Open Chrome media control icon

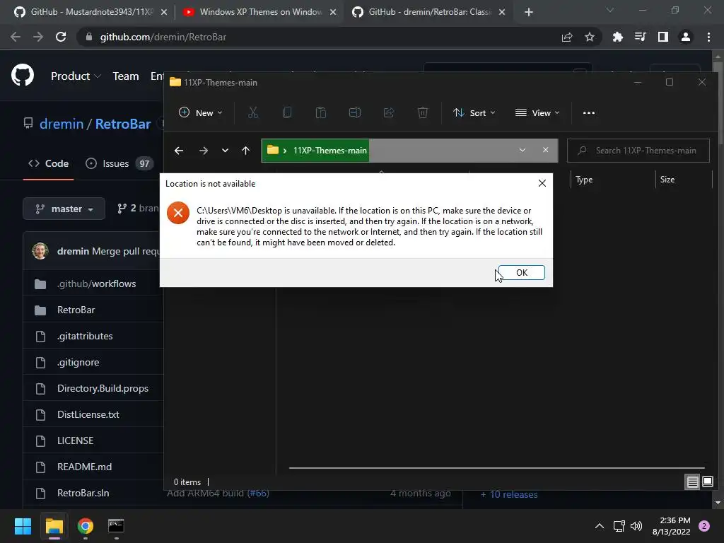point(640,37)
